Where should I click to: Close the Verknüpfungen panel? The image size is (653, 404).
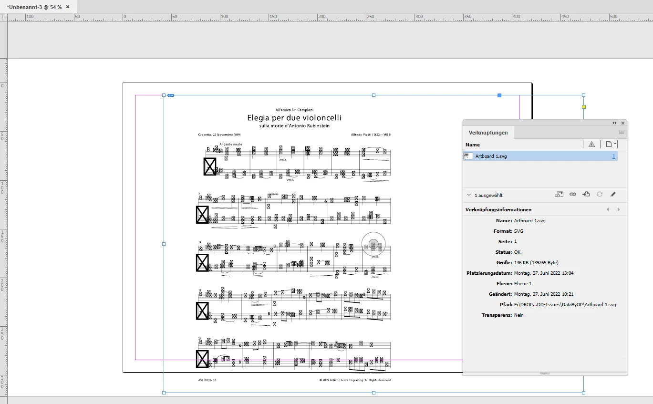pos(622,123)
